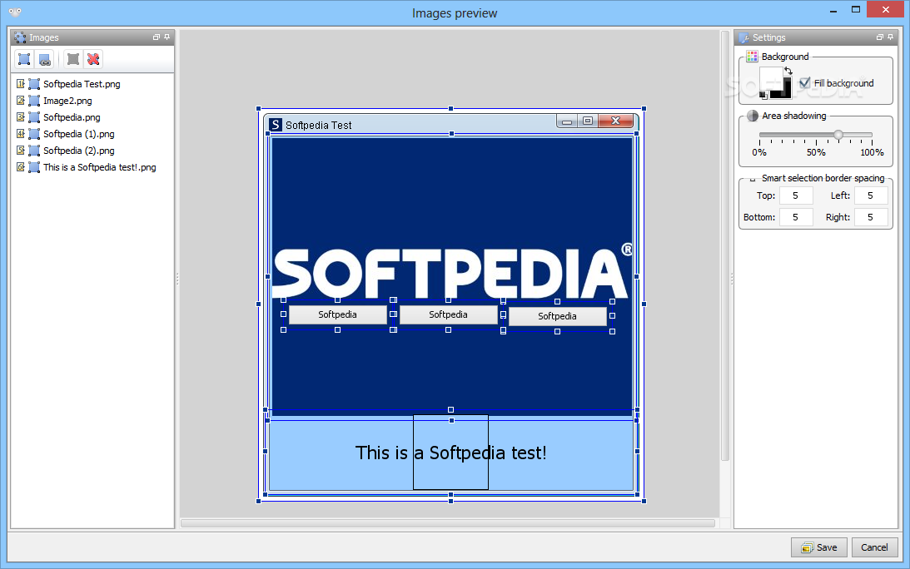Swap foreground and background colors arrow

pos(788,71)
